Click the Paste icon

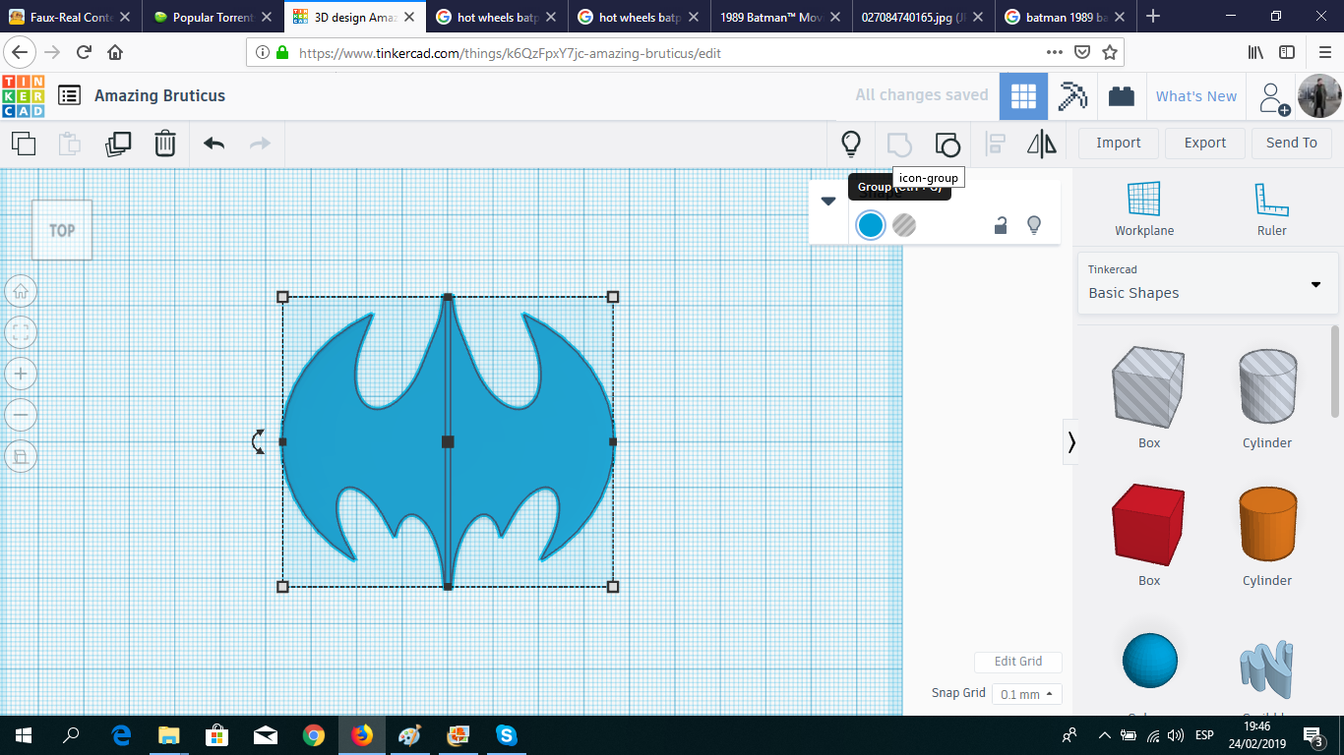point(70,144)
